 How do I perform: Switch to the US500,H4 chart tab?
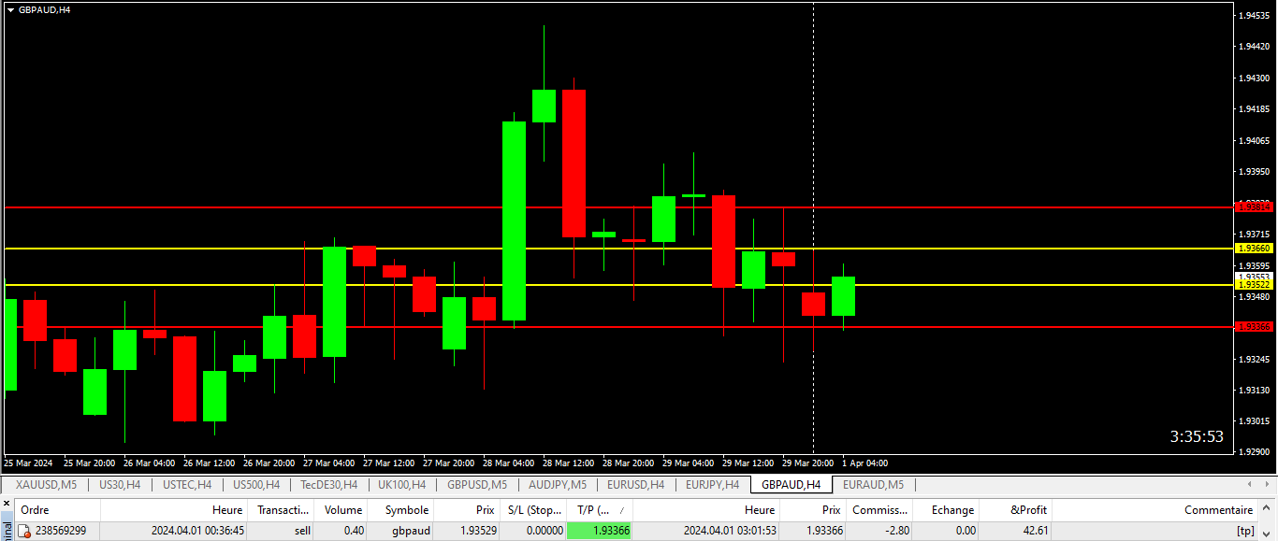coord(255,485)
